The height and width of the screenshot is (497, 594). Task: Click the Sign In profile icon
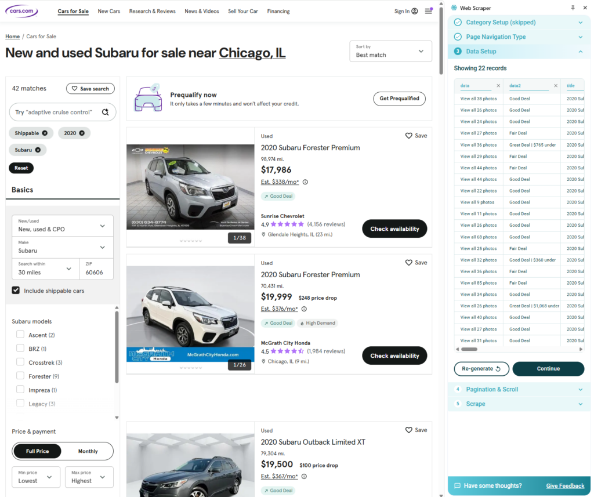(x=414, y=11)
